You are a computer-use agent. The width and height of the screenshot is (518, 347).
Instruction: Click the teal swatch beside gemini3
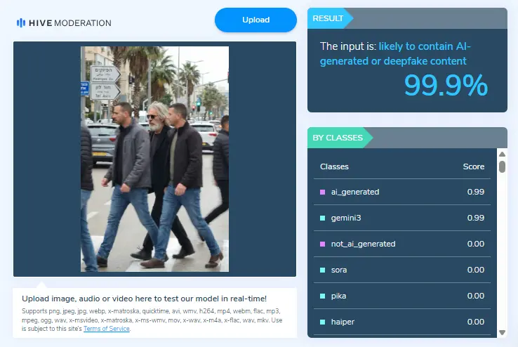tap(322, 218)
